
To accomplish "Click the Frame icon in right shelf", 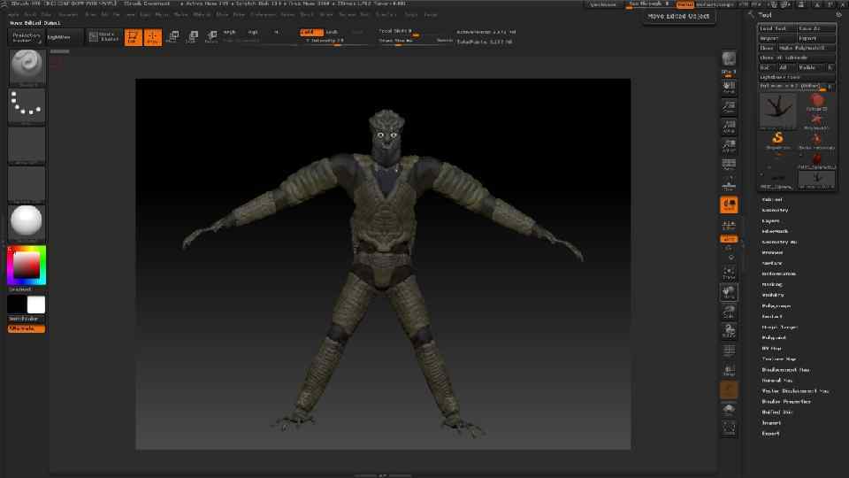I will coord(729,274).
